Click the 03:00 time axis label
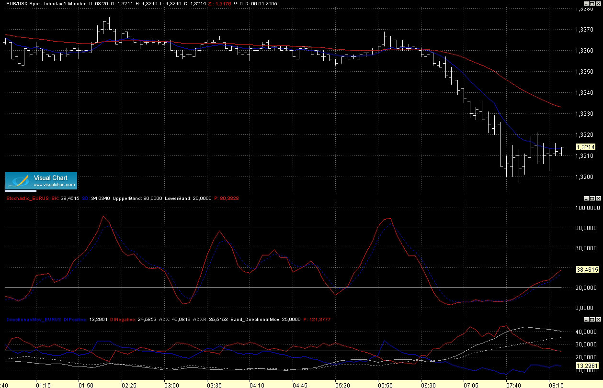This screenshot has height=388, width=603. 171,385
